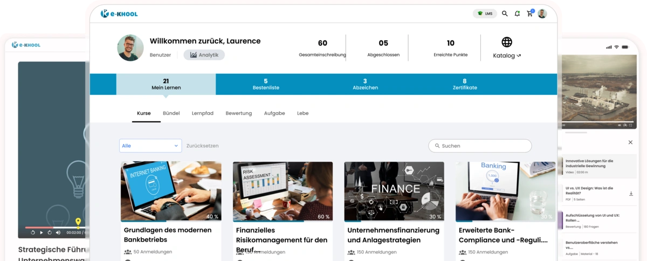Mute the video using the speaker icon
The image size is (647, 261).
coord(58,232)
